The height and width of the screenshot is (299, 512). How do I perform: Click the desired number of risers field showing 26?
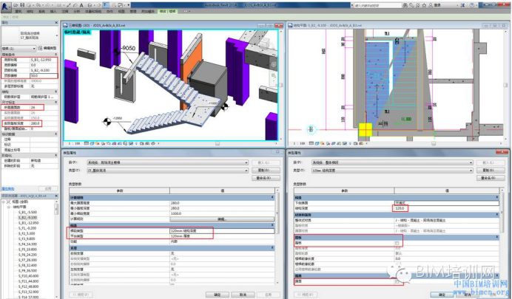pos(44,107)
